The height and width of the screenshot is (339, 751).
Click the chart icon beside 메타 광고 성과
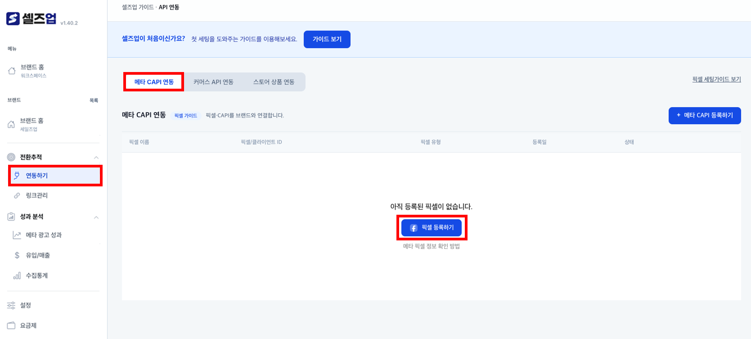tap(17, 235)
